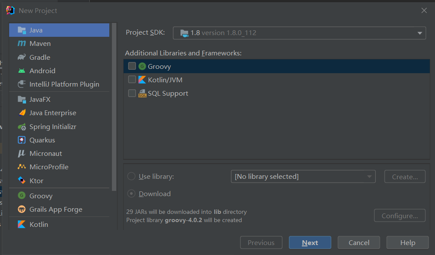Click the Kotlin/JVM label text
Image resolution: width=435 pixels, height=255 pixels.
tap(165, 80)
